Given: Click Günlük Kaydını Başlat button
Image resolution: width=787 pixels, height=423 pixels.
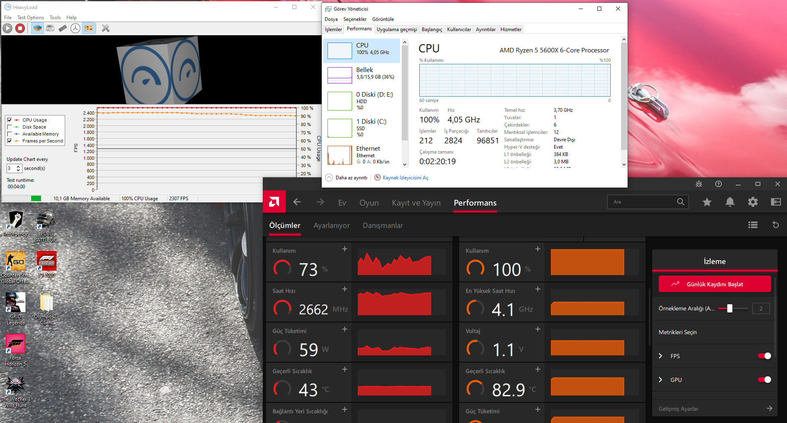Looking at the screenshot, I should click(714, 284).
